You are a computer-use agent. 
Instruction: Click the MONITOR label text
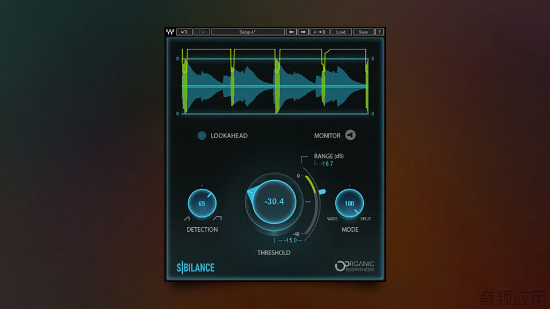click(x=327, y=136)
